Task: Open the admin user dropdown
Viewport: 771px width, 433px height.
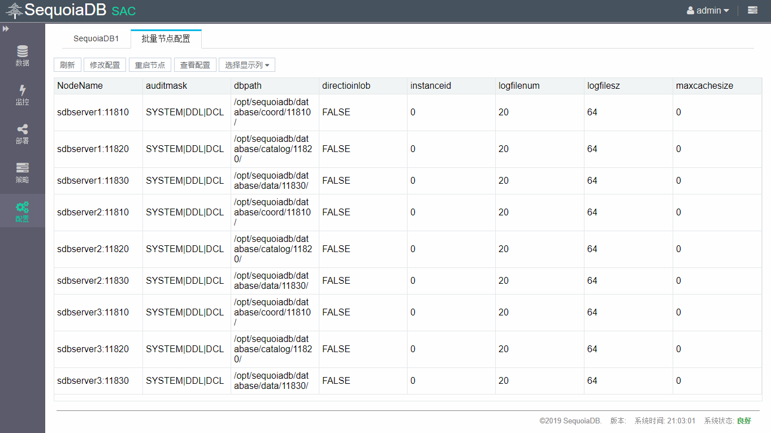Action: (708, 10)
